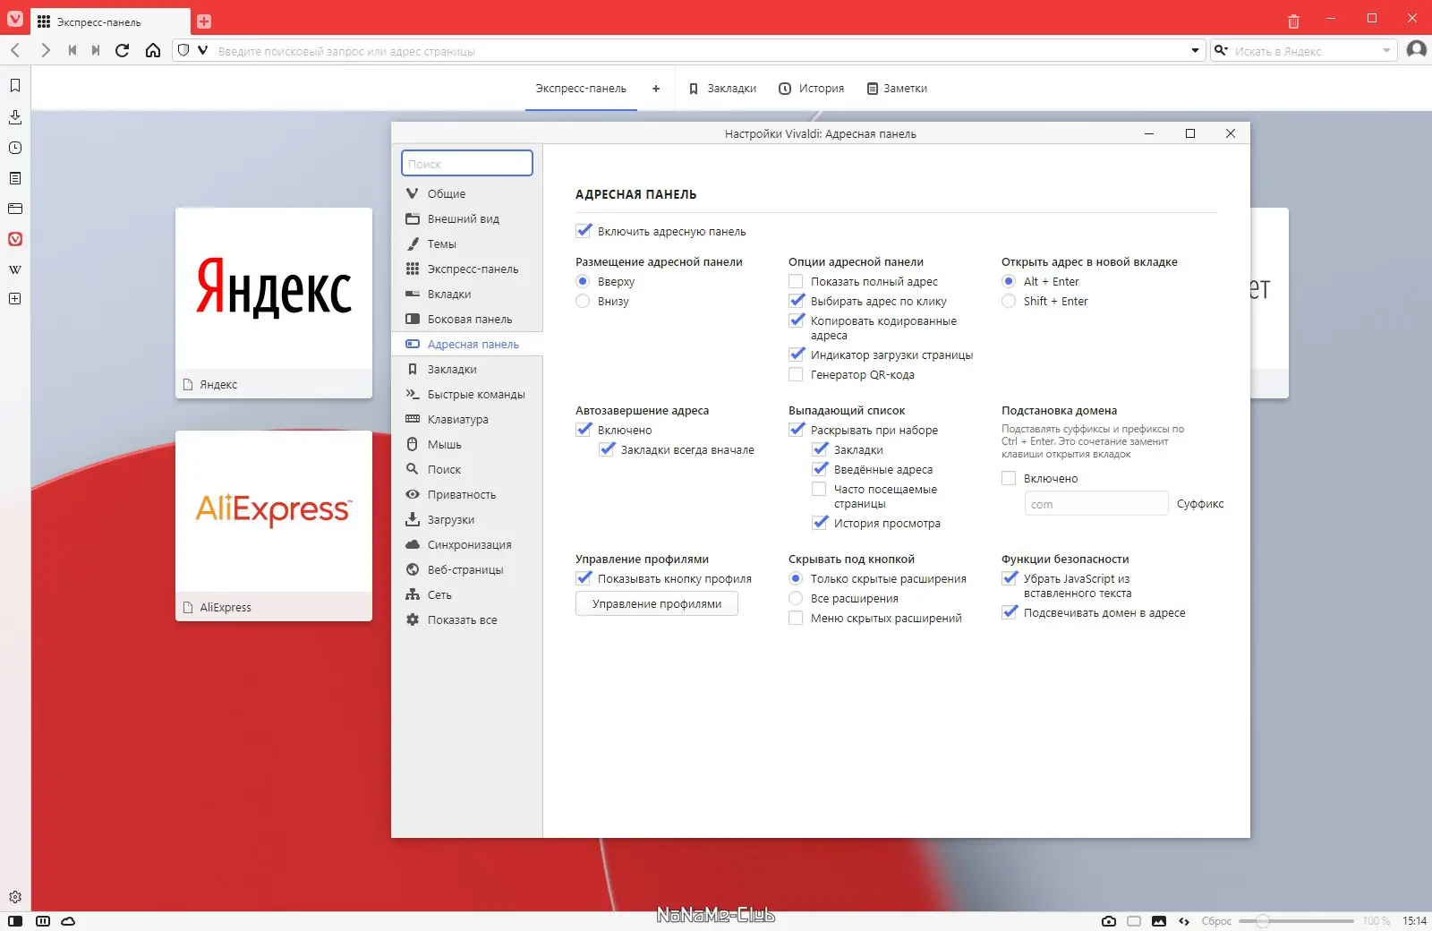This screenshot has height=931, width=1432.
Task: Click the domain suffix input field
Action: pyautogui.click(x=1095, y=503)
